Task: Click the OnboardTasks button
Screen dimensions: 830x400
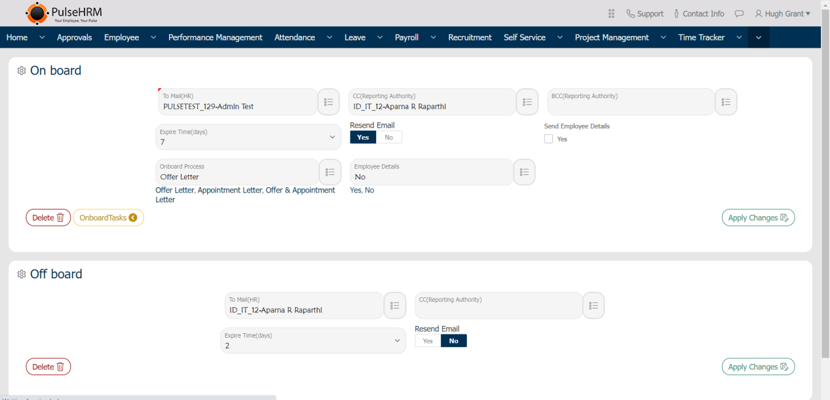Action: point(108,218)
